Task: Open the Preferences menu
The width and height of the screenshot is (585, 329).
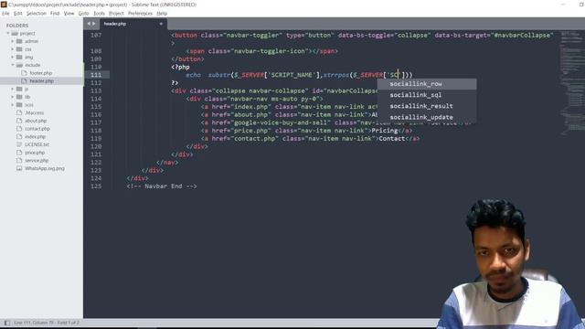Action: pyautogui.click(x=140, y=13)
